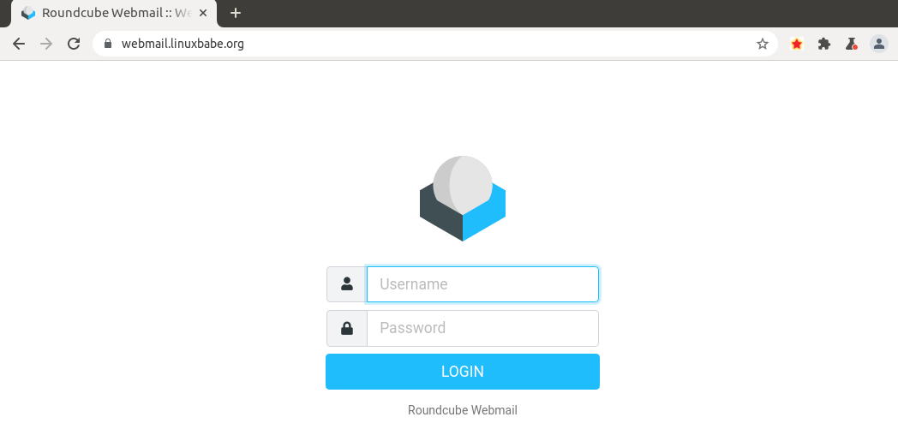Screen dimensions: 898x441
Task: View site information via address bar lock
Action: 108,44
